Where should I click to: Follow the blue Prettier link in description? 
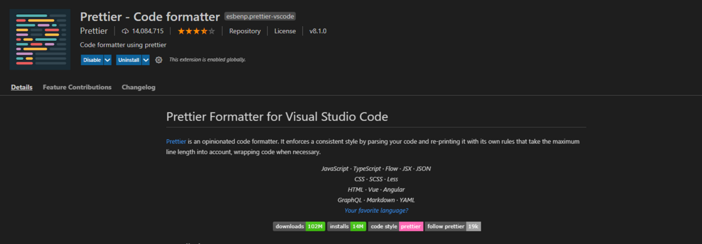coord(176,141)
